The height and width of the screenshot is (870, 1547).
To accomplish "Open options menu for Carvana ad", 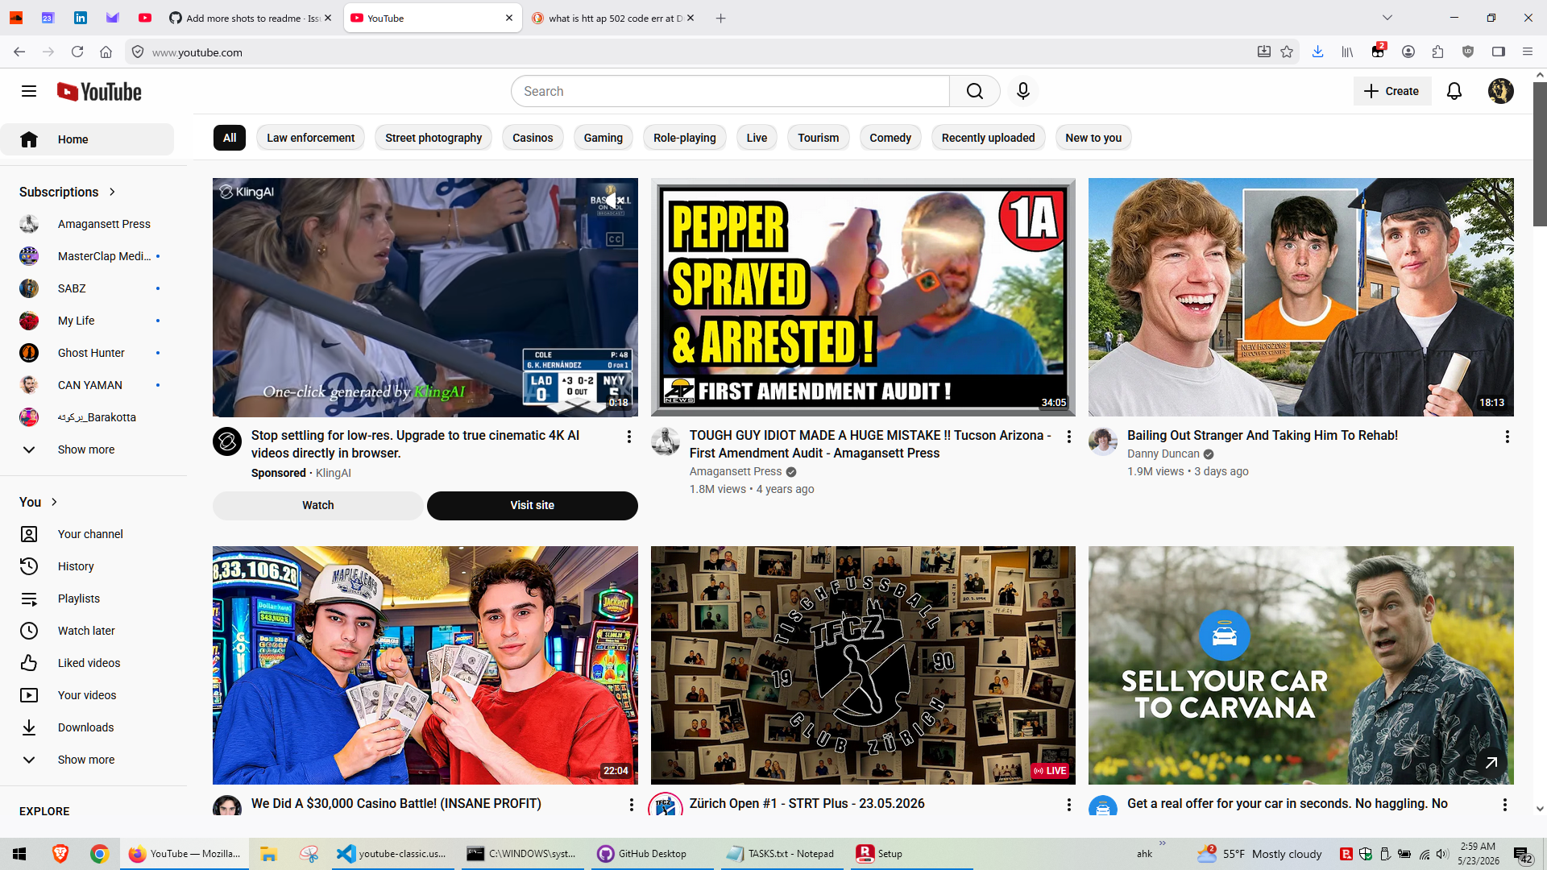I will click(1504, 805).
